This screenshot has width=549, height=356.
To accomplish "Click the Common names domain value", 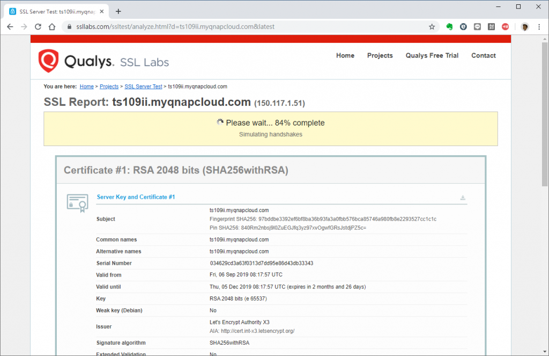I will pyautogui.click(x=239, y=240).
